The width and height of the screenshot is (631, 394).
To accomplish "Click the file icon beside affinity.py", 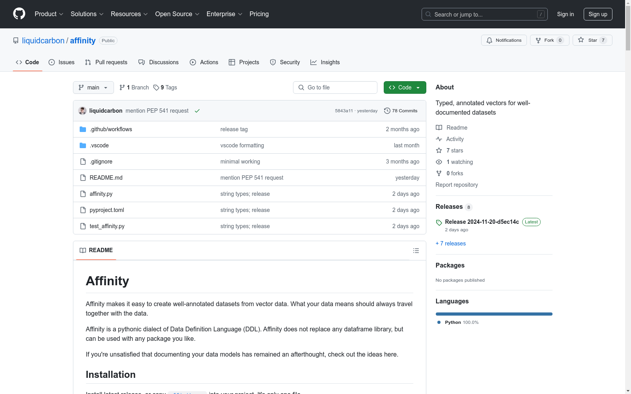I will 83,194.
